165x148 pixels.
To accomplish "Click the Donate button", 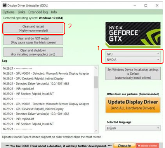I will pos(124,146).
